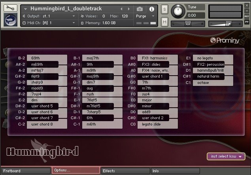The width and height of the screenshot is (251, 175).
Task: Open the Output st. 1 dropdown
Action: click(74, 16)
